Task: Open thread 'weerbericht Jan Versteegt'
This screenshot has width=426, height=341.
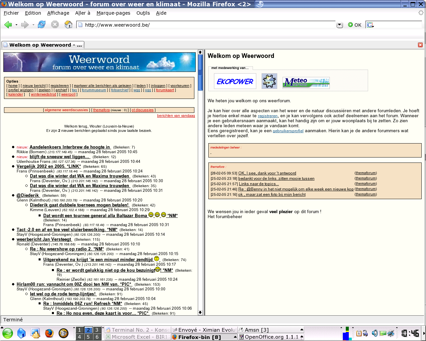Action: pos(44,239)
